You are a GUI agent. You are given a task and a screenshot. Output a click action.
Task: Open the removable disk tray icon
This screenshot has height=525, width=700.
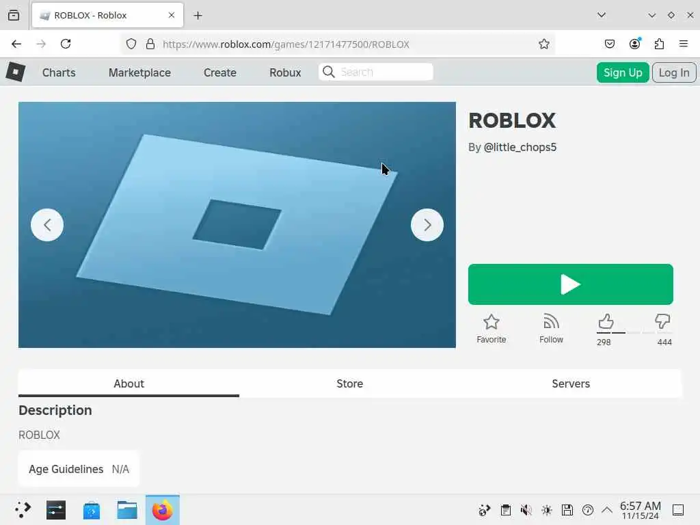pos(567,510)
